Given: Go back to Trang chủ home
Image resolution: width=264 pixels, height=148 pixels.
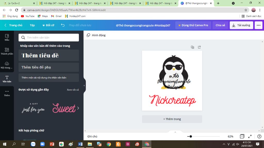Looking at the screenshot, I should pyautogui.click(x=13, y=25).
